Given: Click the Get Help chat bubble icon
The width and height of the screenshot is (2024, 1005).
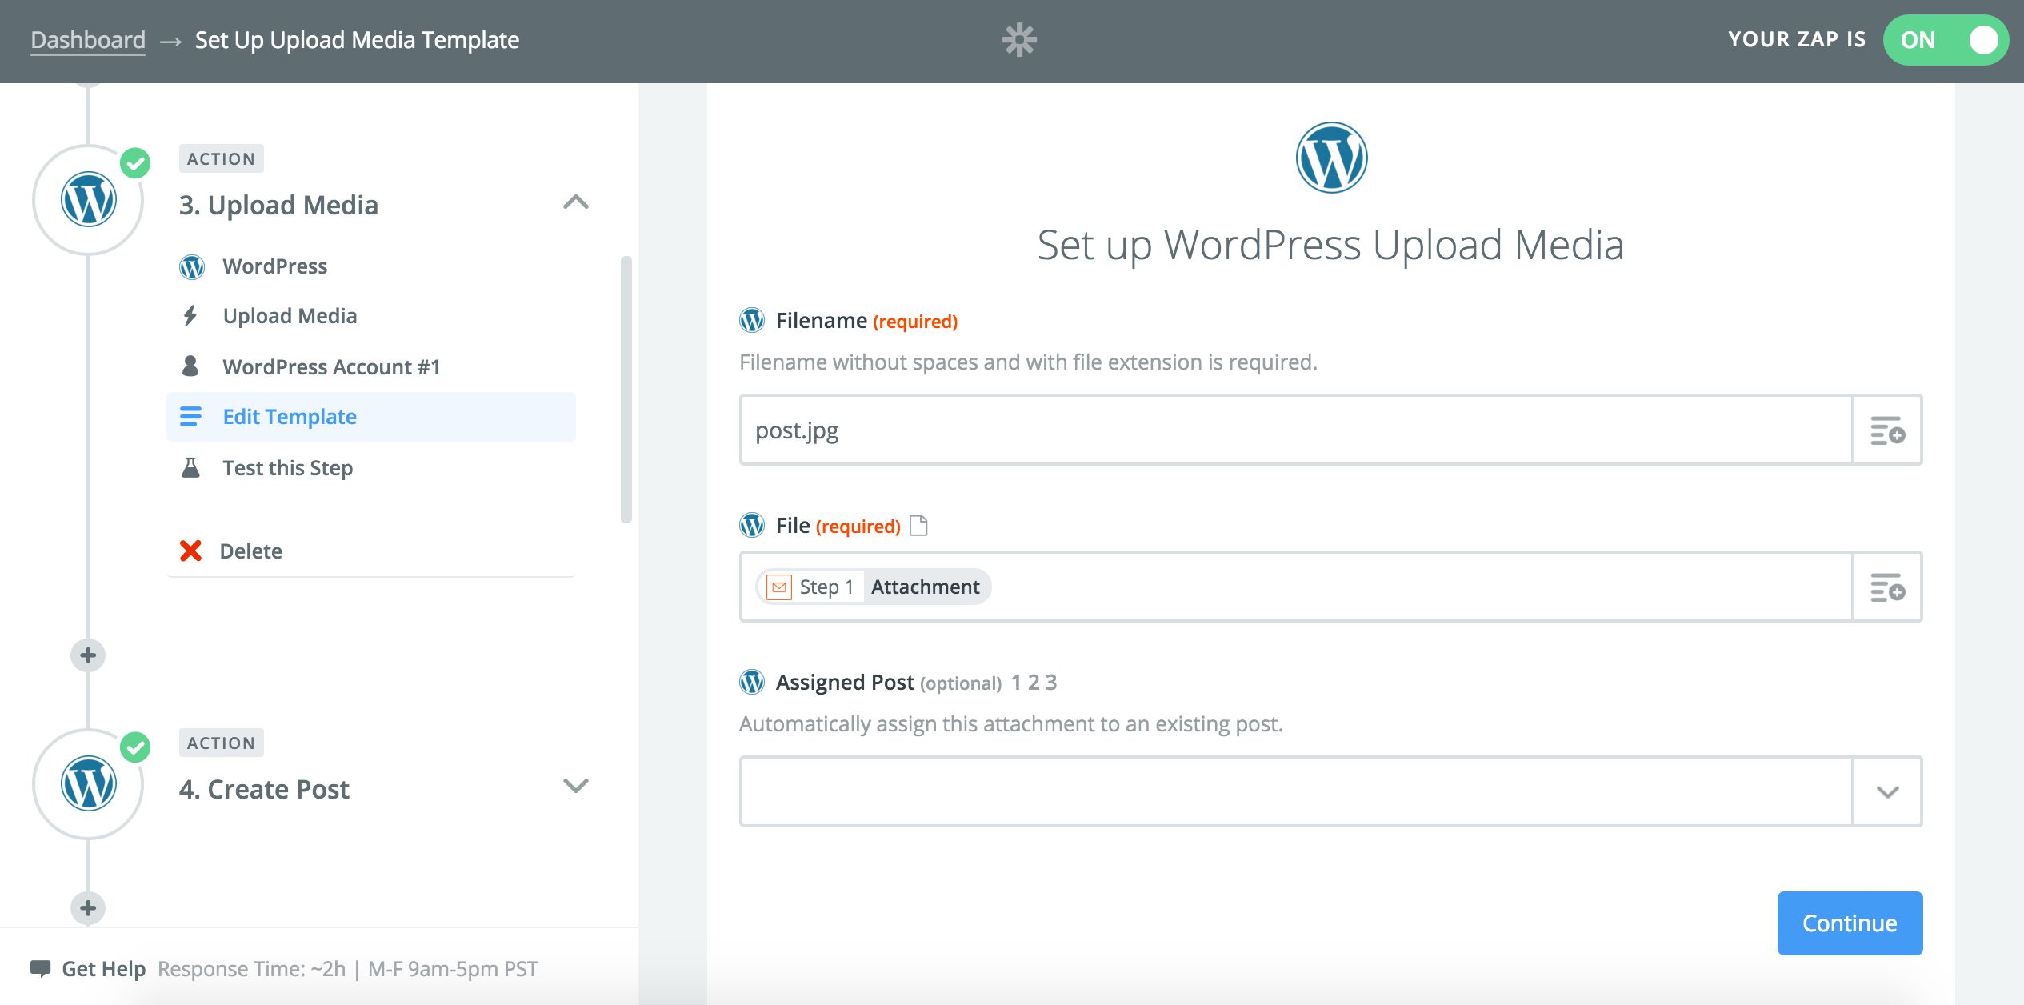Looking at the screenshot, I should coord(40,969).
